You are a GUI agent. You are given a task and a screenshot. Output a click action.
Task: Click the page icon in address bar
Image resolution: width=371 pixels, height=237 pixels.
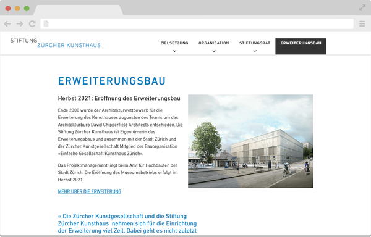click(46, 23)
